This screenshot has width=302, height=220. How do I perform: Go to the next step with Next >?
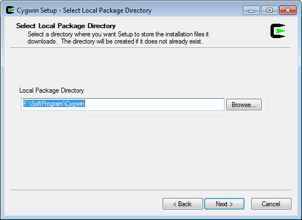[224, 203]
